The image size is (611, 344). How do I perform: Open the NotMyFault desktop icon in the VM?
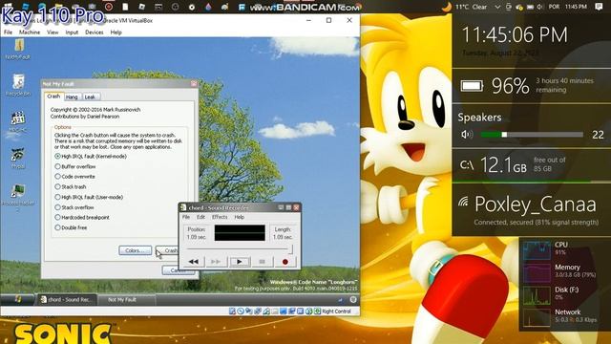click(18, 49)
